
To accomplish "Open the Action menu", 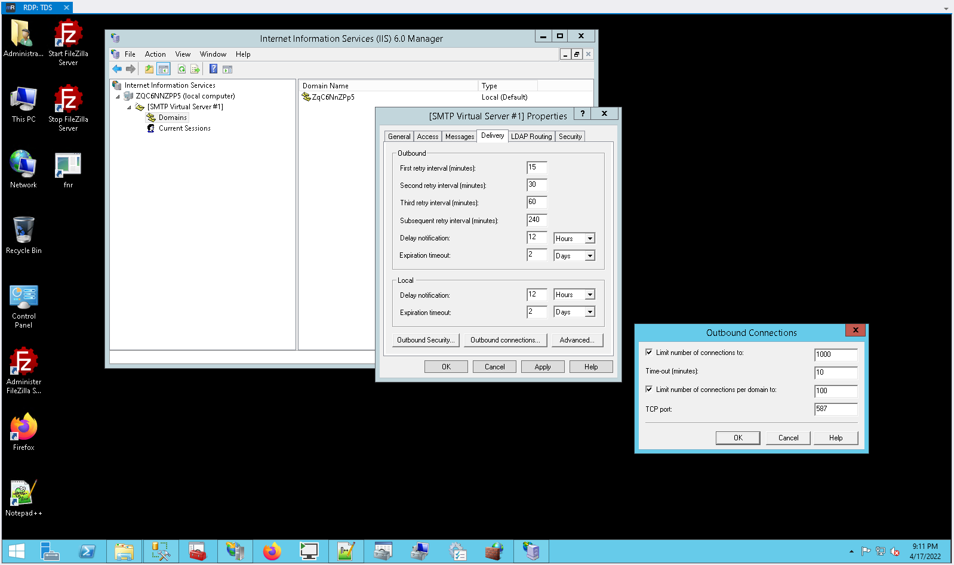I will (155, 54).
